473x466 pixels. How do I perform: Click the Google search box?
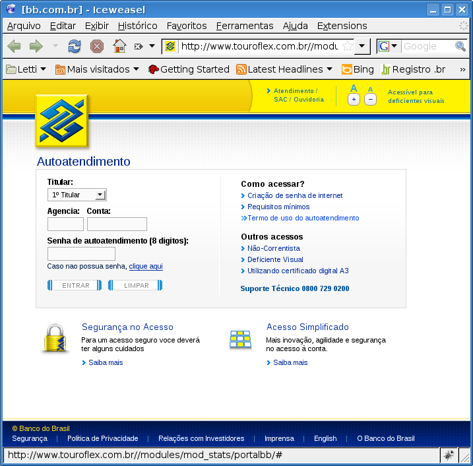click(427, 46)
